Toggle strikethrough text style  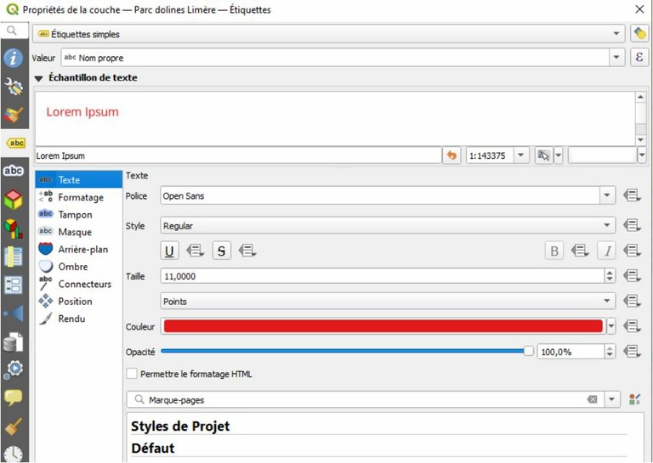[x=221, y=251]
